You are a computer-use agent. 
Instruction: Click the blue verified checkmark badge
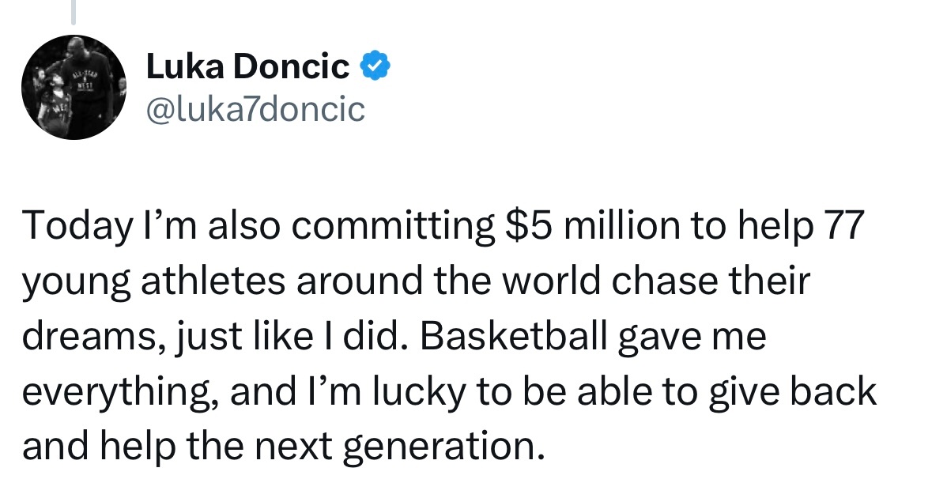(375, 66)
